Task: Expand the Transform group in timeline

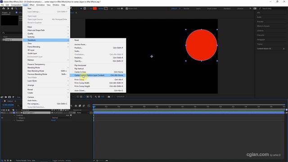Action: click(14, 121)
